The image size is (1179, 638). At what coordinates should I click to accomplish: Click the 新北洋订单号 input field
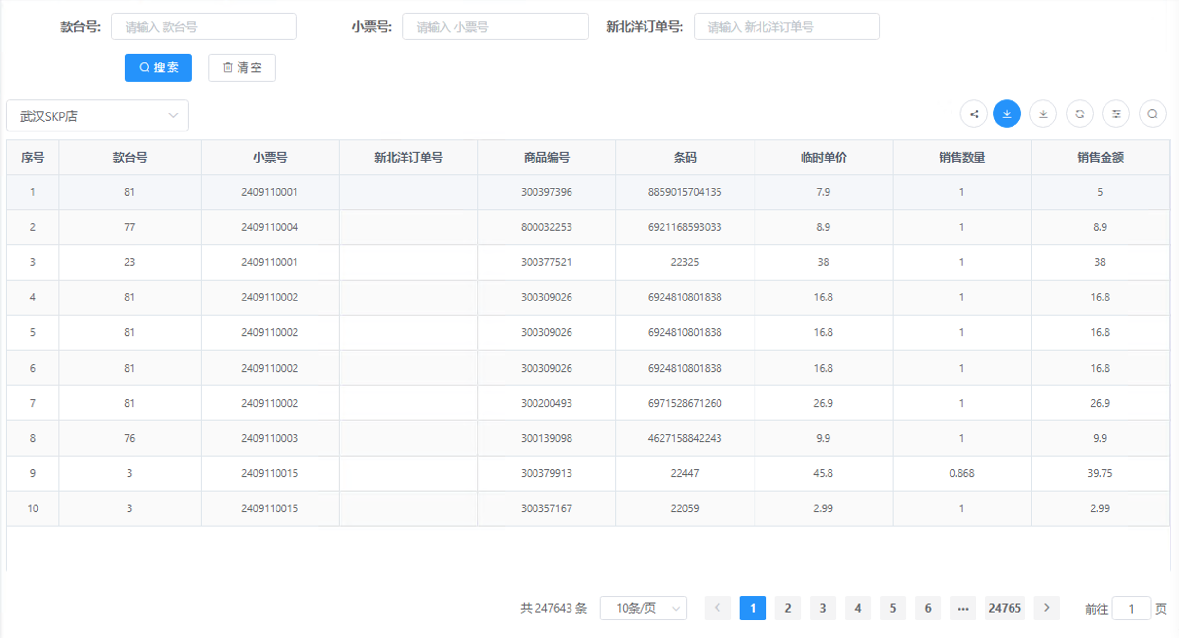(786, 26)
